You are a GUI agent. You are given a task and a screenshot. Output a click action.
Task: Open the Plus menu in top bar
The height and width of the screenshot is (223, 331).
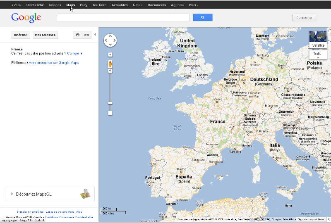[x=193, y=5]
